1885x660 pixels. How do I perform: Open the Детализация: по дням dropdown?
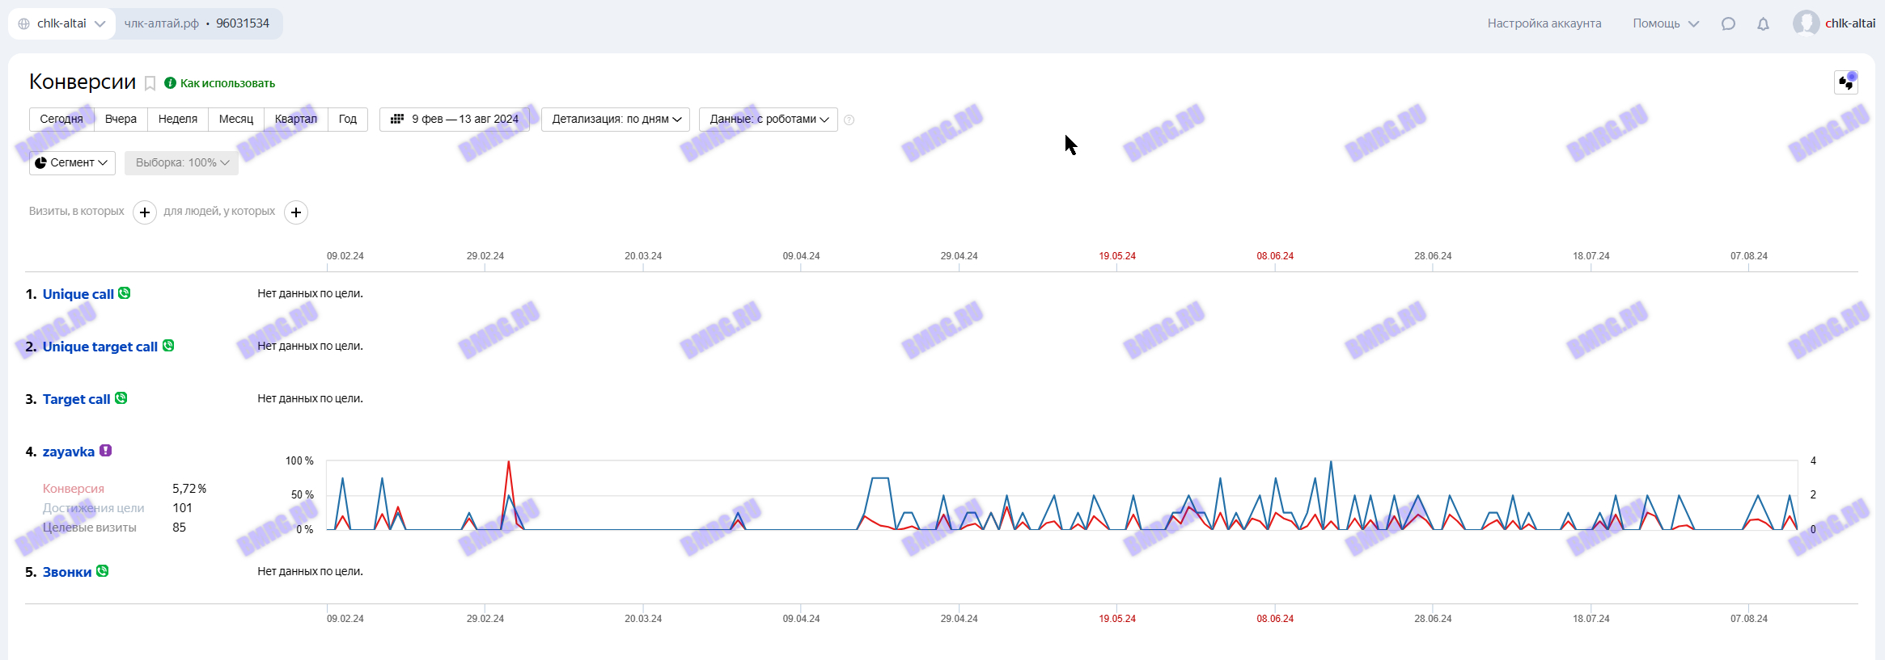click(x=616, y=120)
